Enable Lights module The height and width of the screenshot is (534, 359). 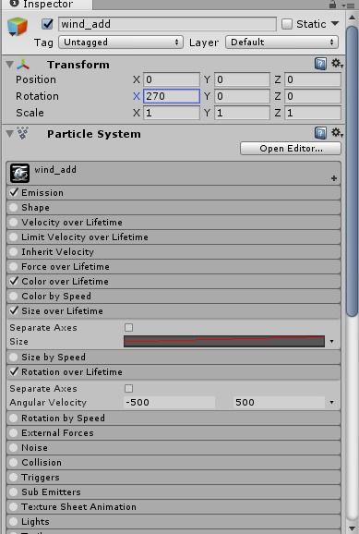(x=14, y=521)
